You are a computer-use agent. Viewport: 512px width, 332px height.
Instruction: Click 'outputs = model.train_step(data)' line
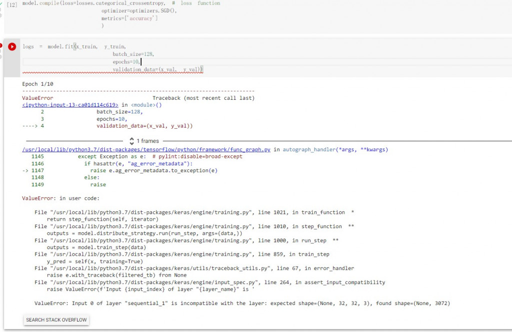96,247
